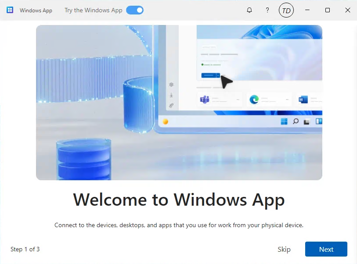Click the blue stacked cylinder in hero image
Image resolution: width=357 pixels, height=264 pixels.
pos(83,160)
